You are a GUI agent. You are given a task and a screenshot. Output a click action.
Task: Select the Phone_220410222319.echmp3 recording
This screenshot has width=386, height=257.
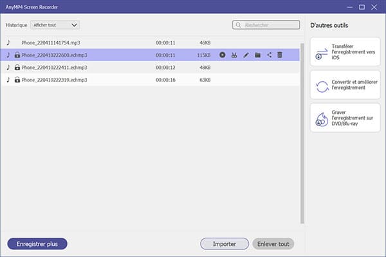tap(150, 80)
